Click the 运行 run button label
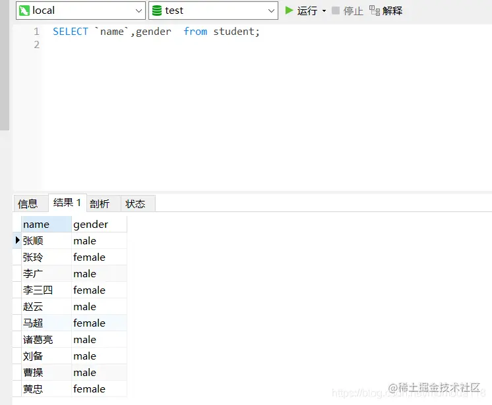The width and height of the screenshot is (492, 405). point(307,11)
